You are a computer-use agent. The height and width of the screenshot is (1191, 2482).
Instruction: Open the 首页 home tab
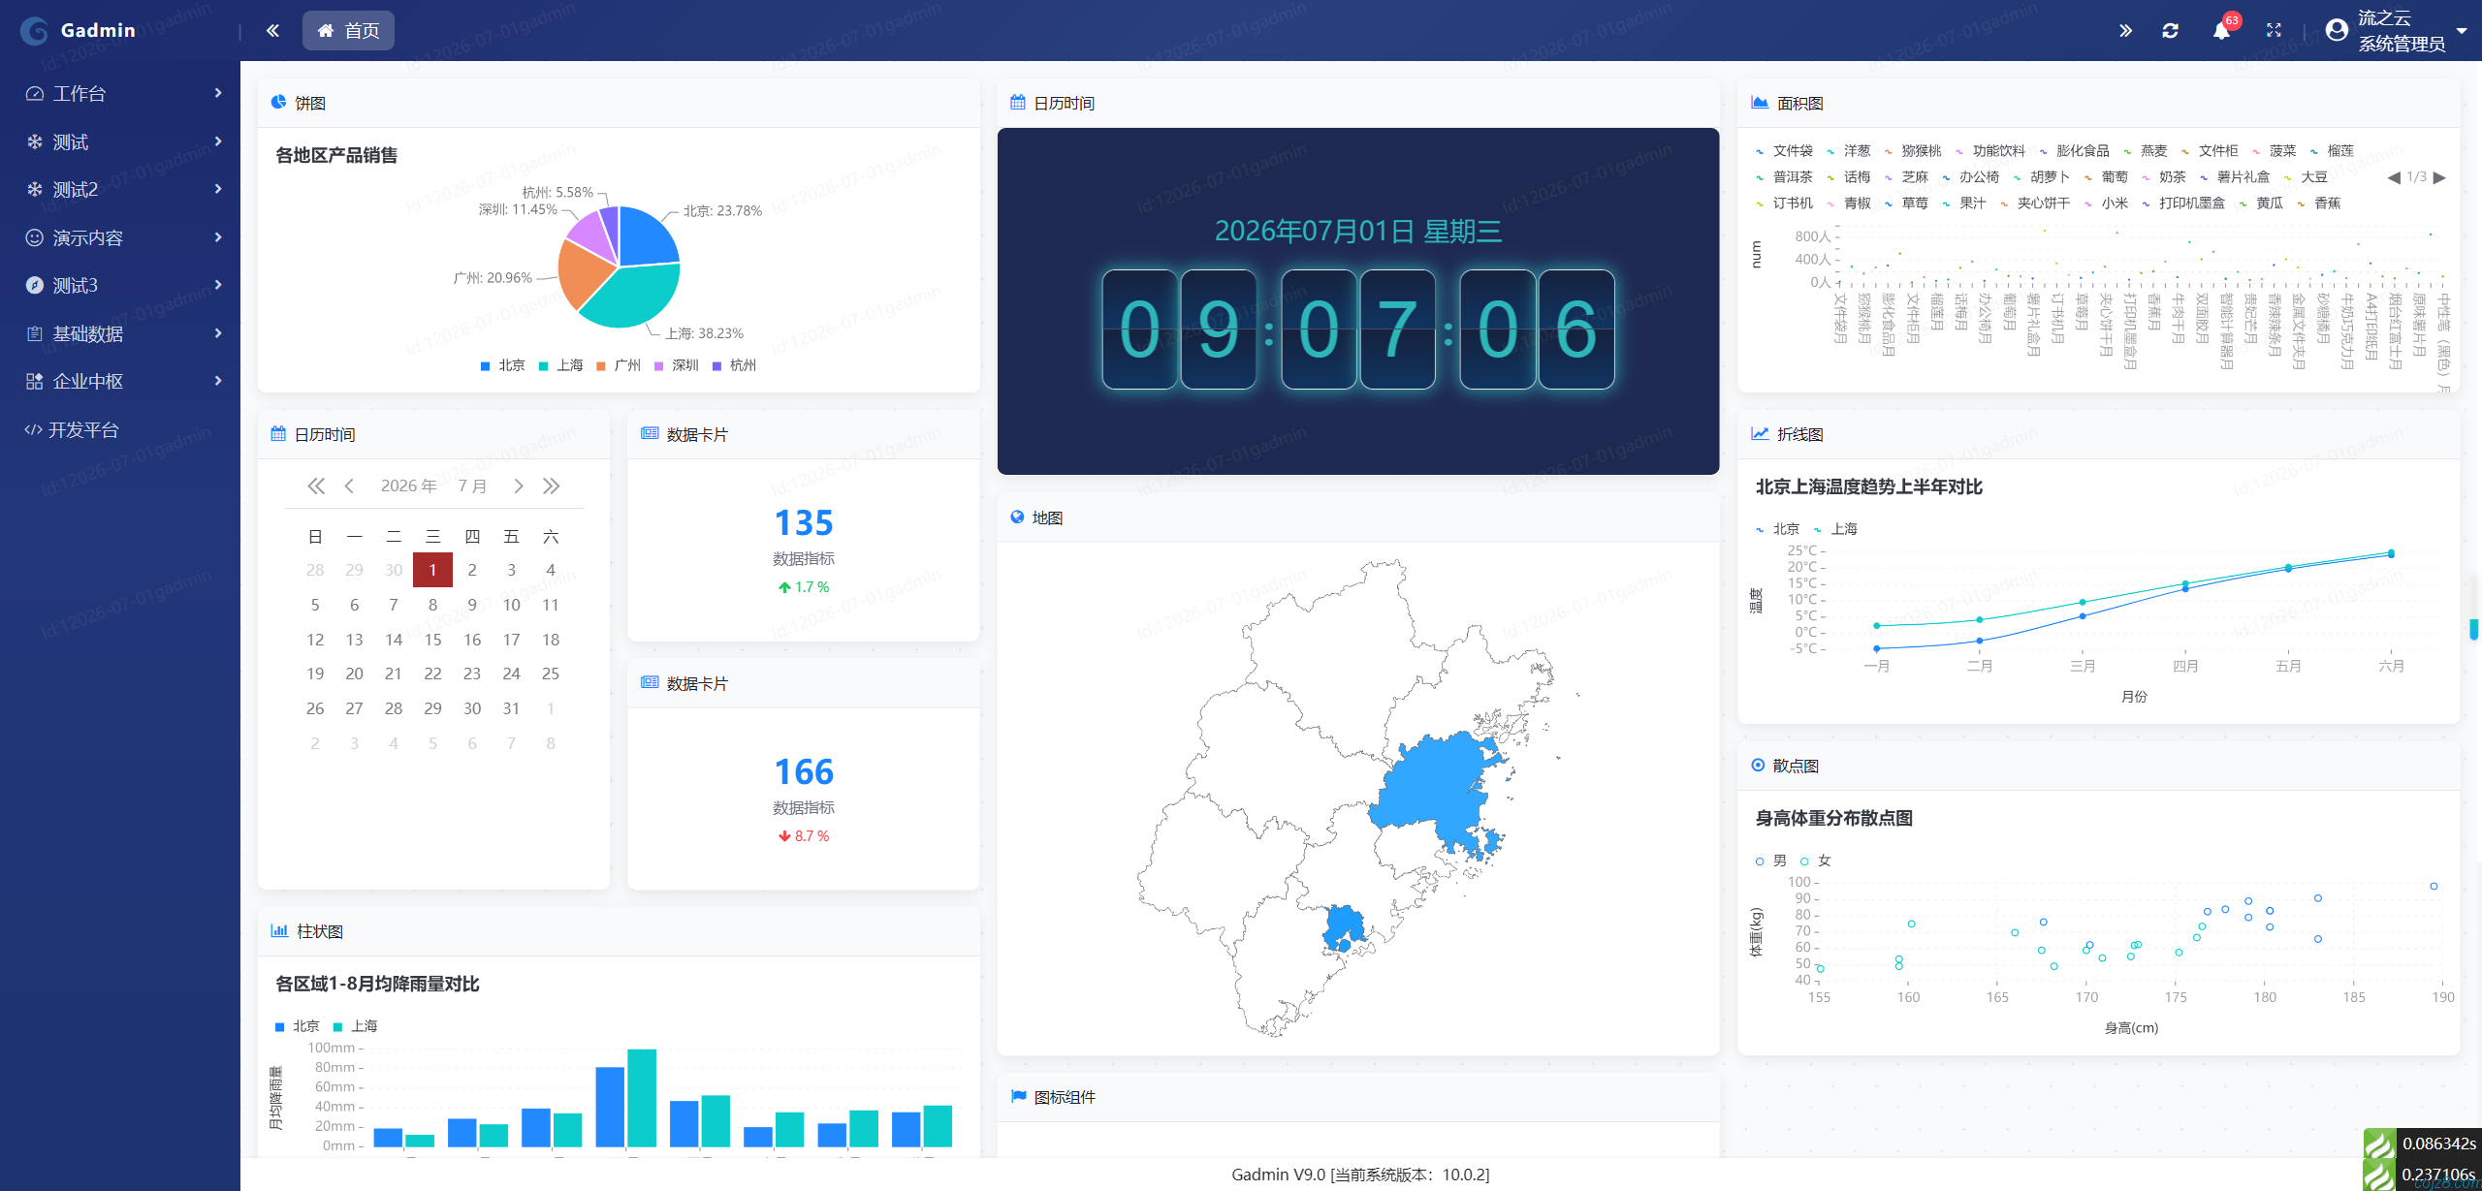[348, 31]
